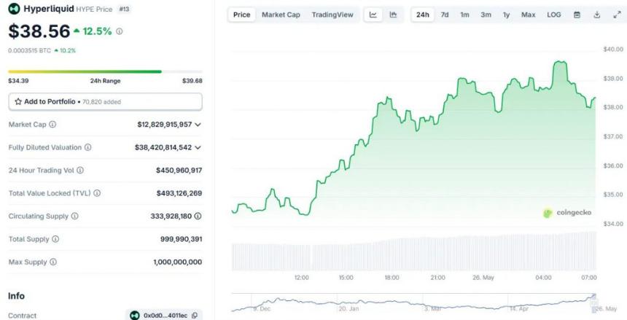This screenshot has height=320, width=627.
Task: Copy the contract address
Action: click(x=194, y=316)
